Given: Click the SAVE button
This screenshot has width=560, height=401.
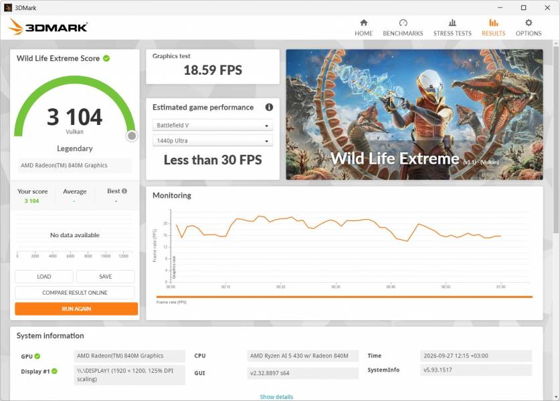Looking at the screenshot, I should [x=105, y=277].
